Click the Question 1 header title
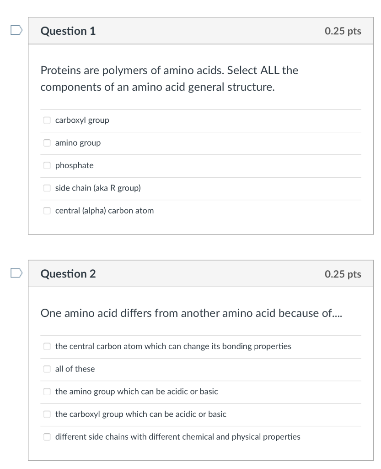Image resolution: width=381 pixels, height=469 pixels. (x=68, y=31)
